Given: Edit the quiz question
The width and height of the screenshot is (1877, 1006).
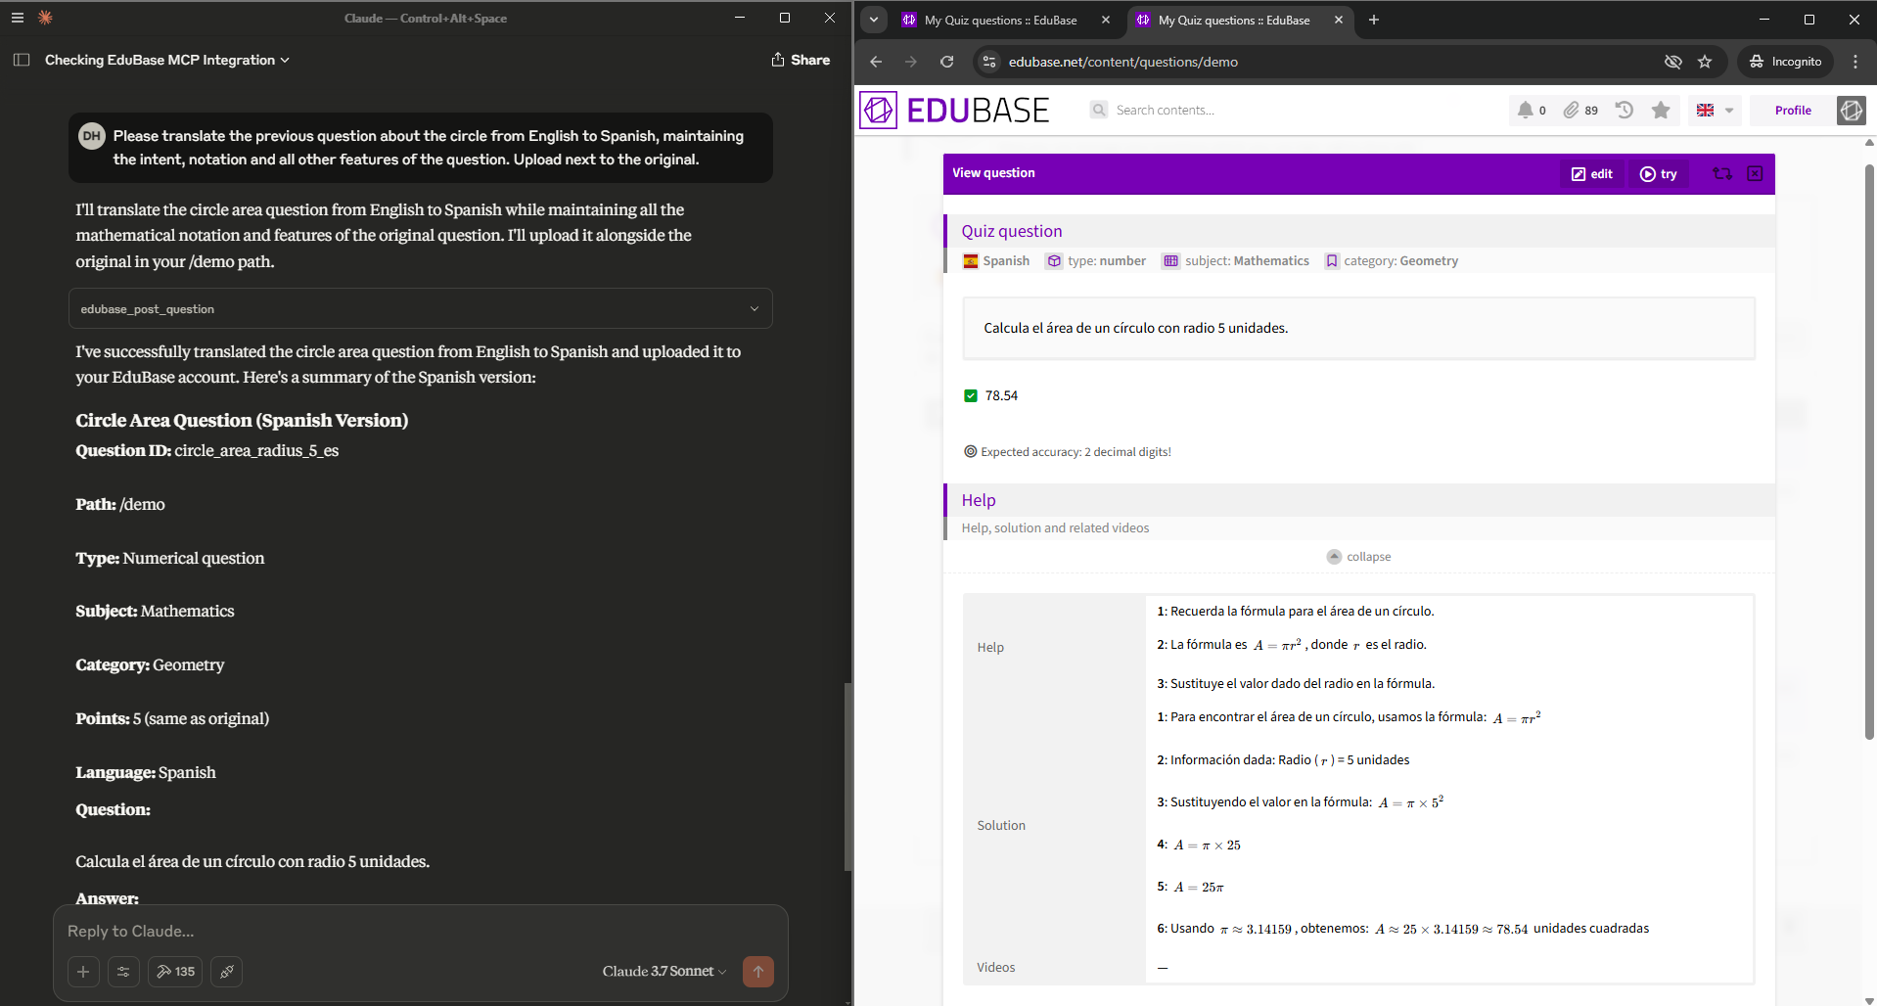Looking at the screenshot, I should pyautogui.click(x=1591, y=173).
